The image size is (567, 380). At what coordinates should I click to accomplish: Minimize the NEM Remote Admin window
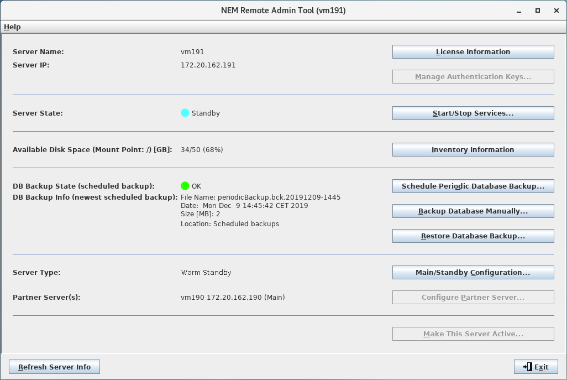[519, 11]
